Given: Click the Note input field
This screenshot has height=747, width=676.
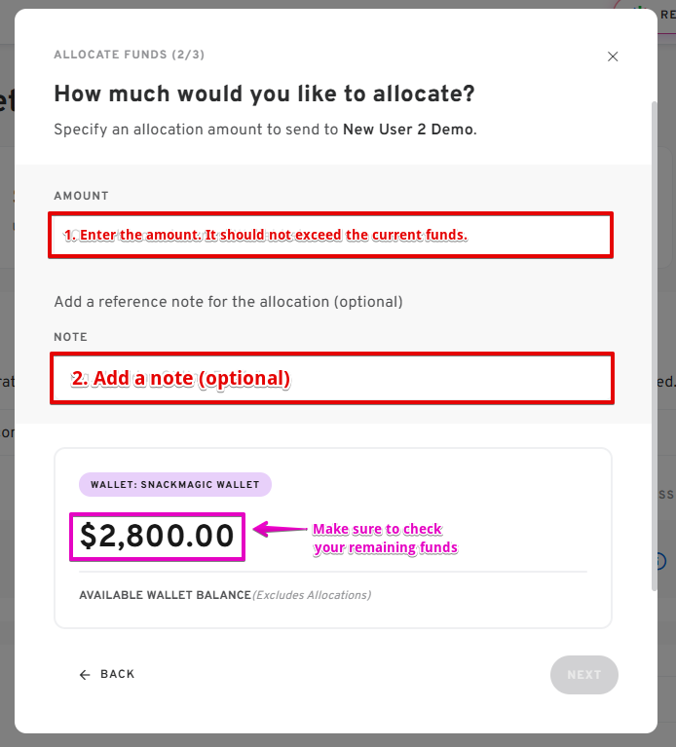Looking at the screenshot, I should (332, 378).
